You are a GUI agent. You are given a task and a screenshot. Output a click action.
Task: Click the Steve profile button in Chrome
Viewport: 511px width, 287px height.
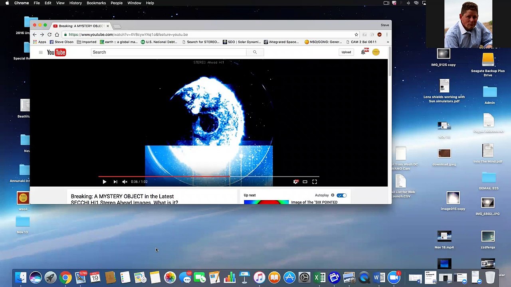pos(385,25)
